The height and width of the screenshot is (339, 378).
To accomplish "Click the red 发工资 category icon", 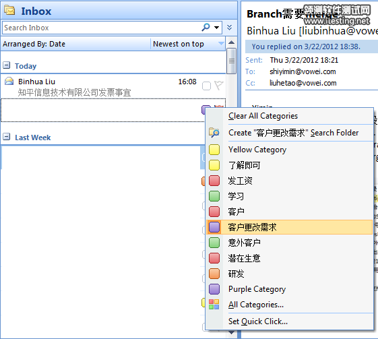I will point(214,181).
